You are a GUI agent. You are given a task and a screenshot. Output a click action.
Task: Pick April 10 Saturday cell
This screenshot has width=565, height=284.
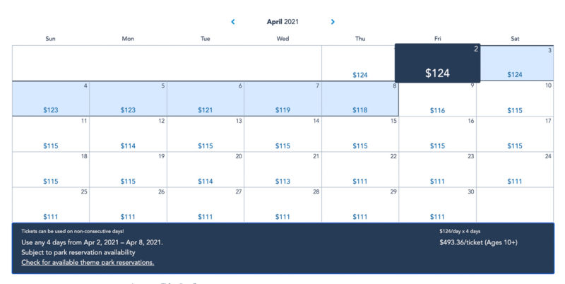pos(515,98)
